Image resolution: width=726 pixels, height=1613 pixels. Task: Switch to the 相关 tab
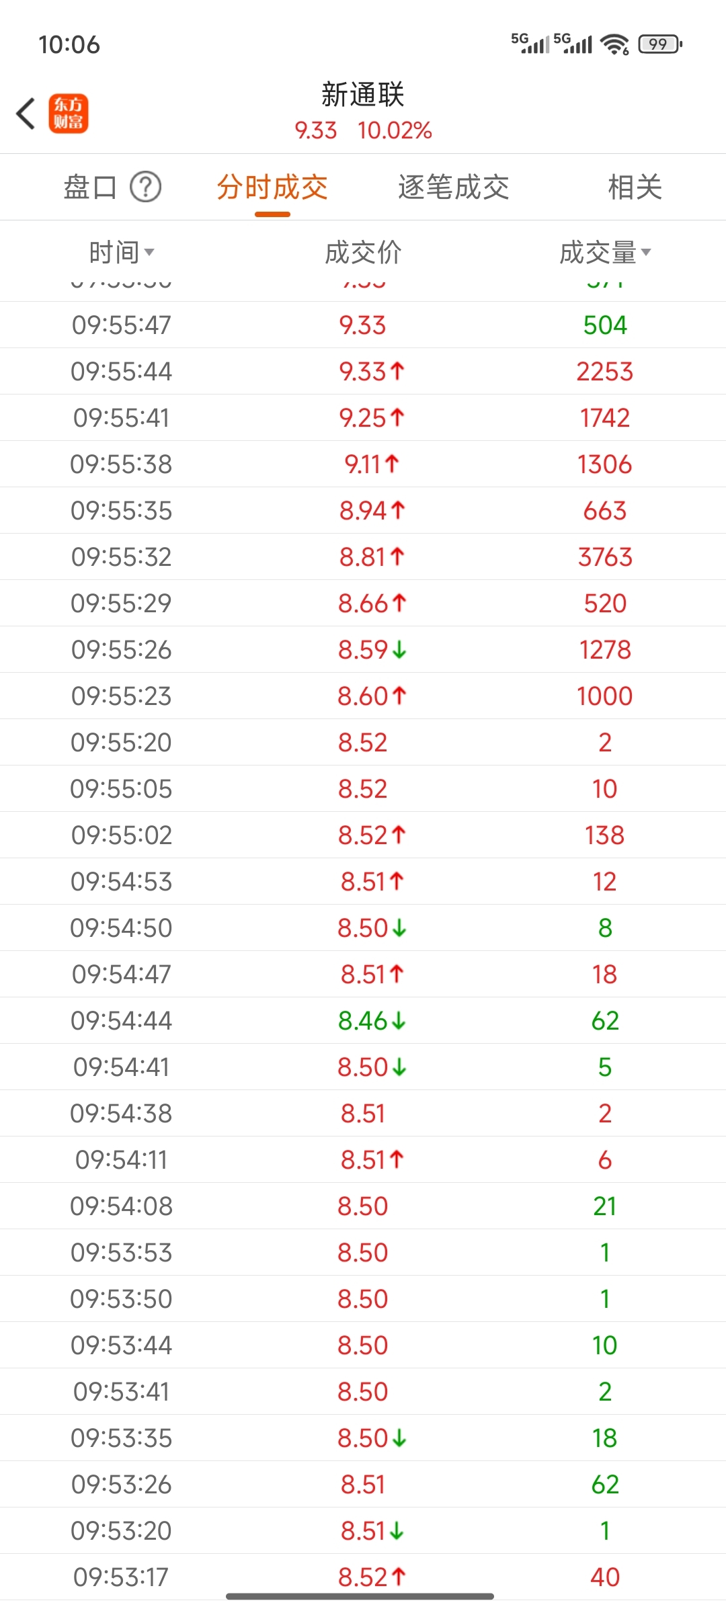(635, 187)
